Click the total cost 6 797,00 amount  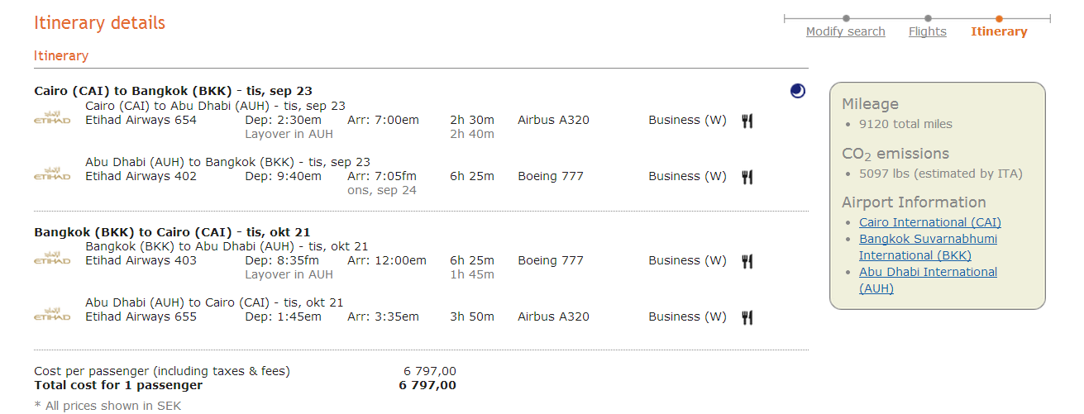coord(427,385)
